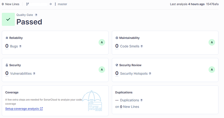Open the 0 Security Hotspots count

(x=117, y=73)
